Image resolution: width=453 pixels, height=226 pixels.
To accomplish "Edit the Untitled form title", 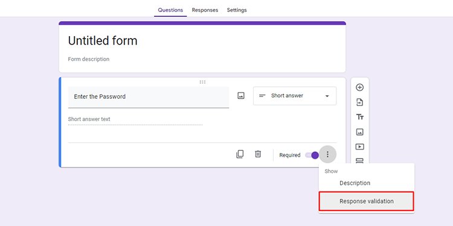I will [103, 40].
